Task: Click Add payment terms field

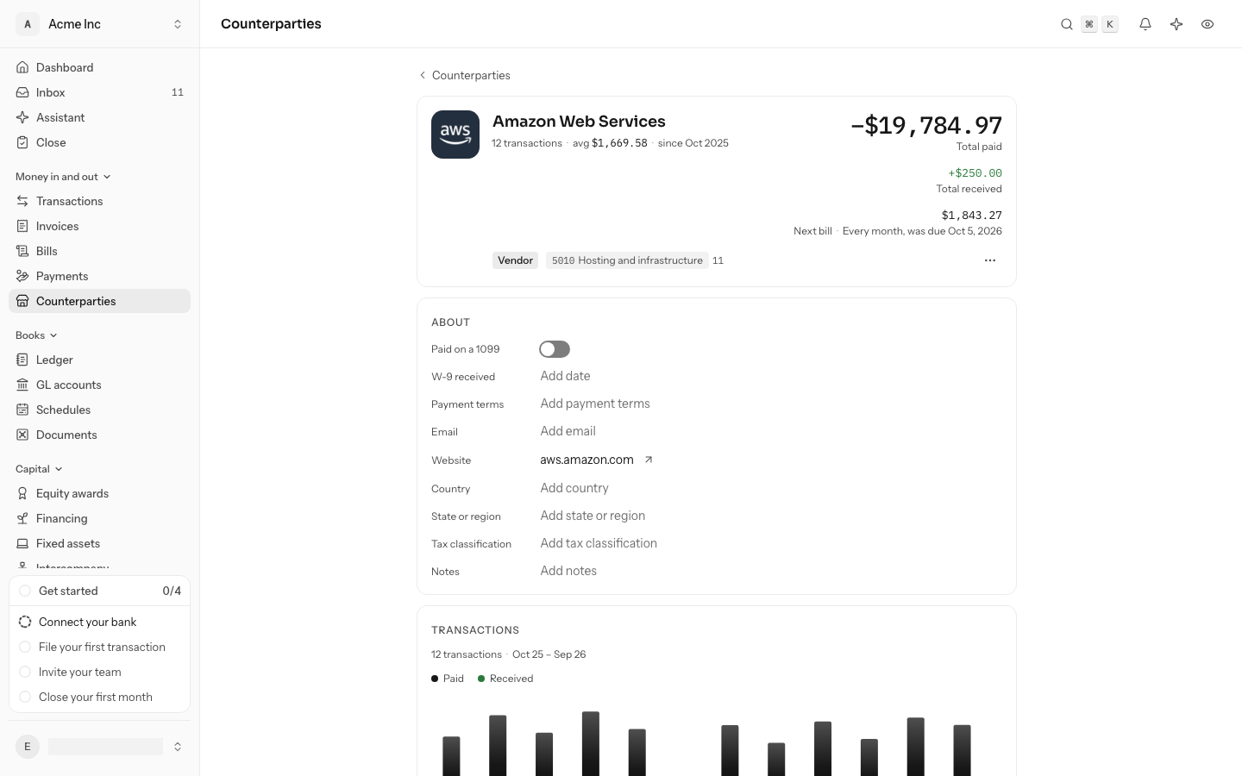Action: [595, 404]
